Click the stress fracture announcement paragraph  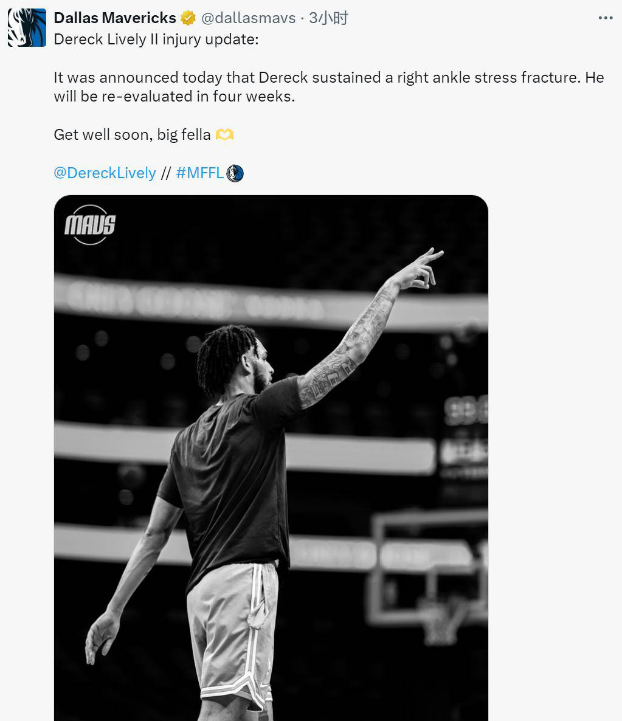click(x=328, y=87)
